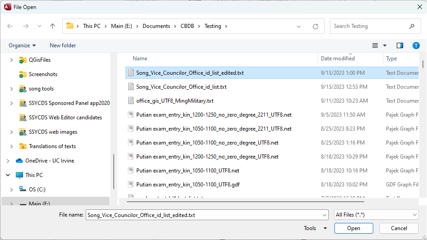Open the All Files type dropdown
This screenshot has width=427, height=240.
click(x=376, y=215)
